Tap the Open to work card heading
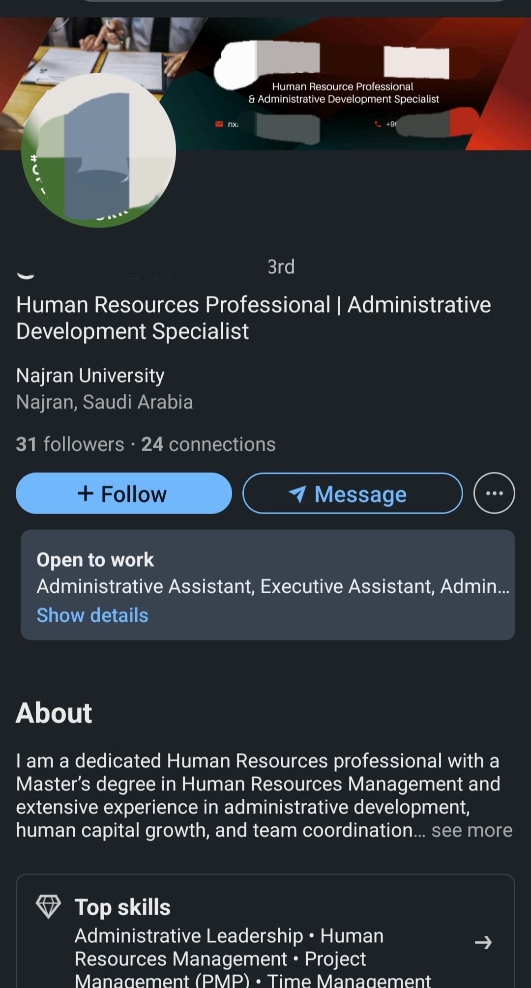 [95, 560]
